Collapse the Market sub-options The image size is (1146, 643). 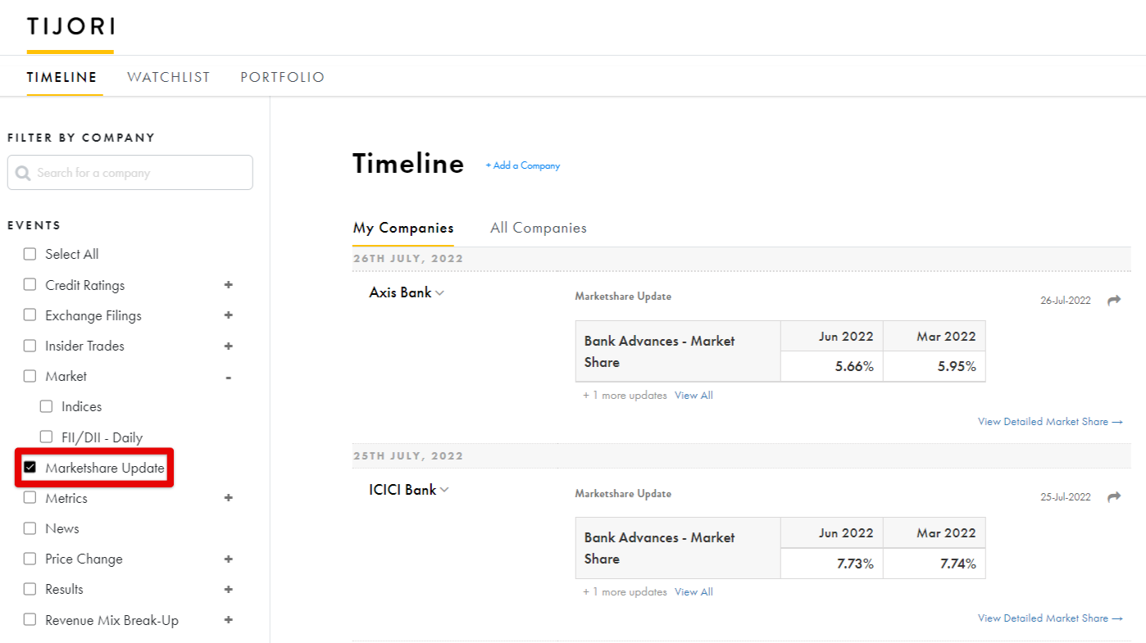pos(229,377)
